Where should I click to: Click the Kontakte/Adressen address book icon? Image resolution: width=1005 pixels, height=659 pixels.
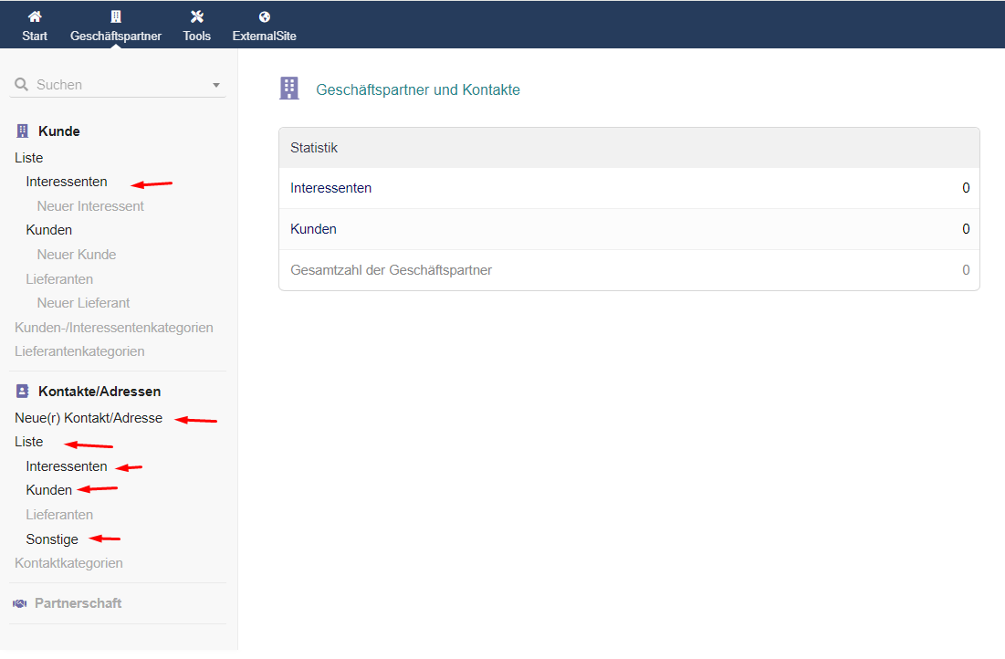[x=23, y=391]
